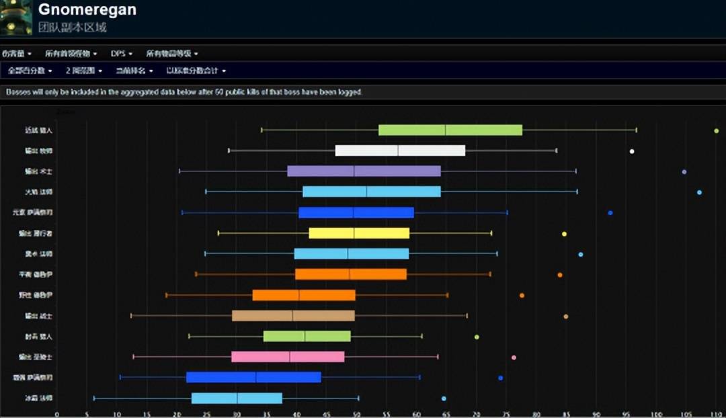Expand the 所有物品等级 dropdown
This screenshot has height=418, width=726.
pos(171,54)
